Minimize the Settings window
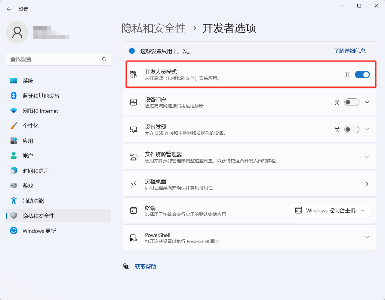Viewport: 385px width, 300px height. [342, 6]
